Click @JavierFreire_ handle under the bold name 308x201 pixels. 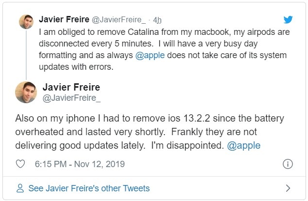68,98
